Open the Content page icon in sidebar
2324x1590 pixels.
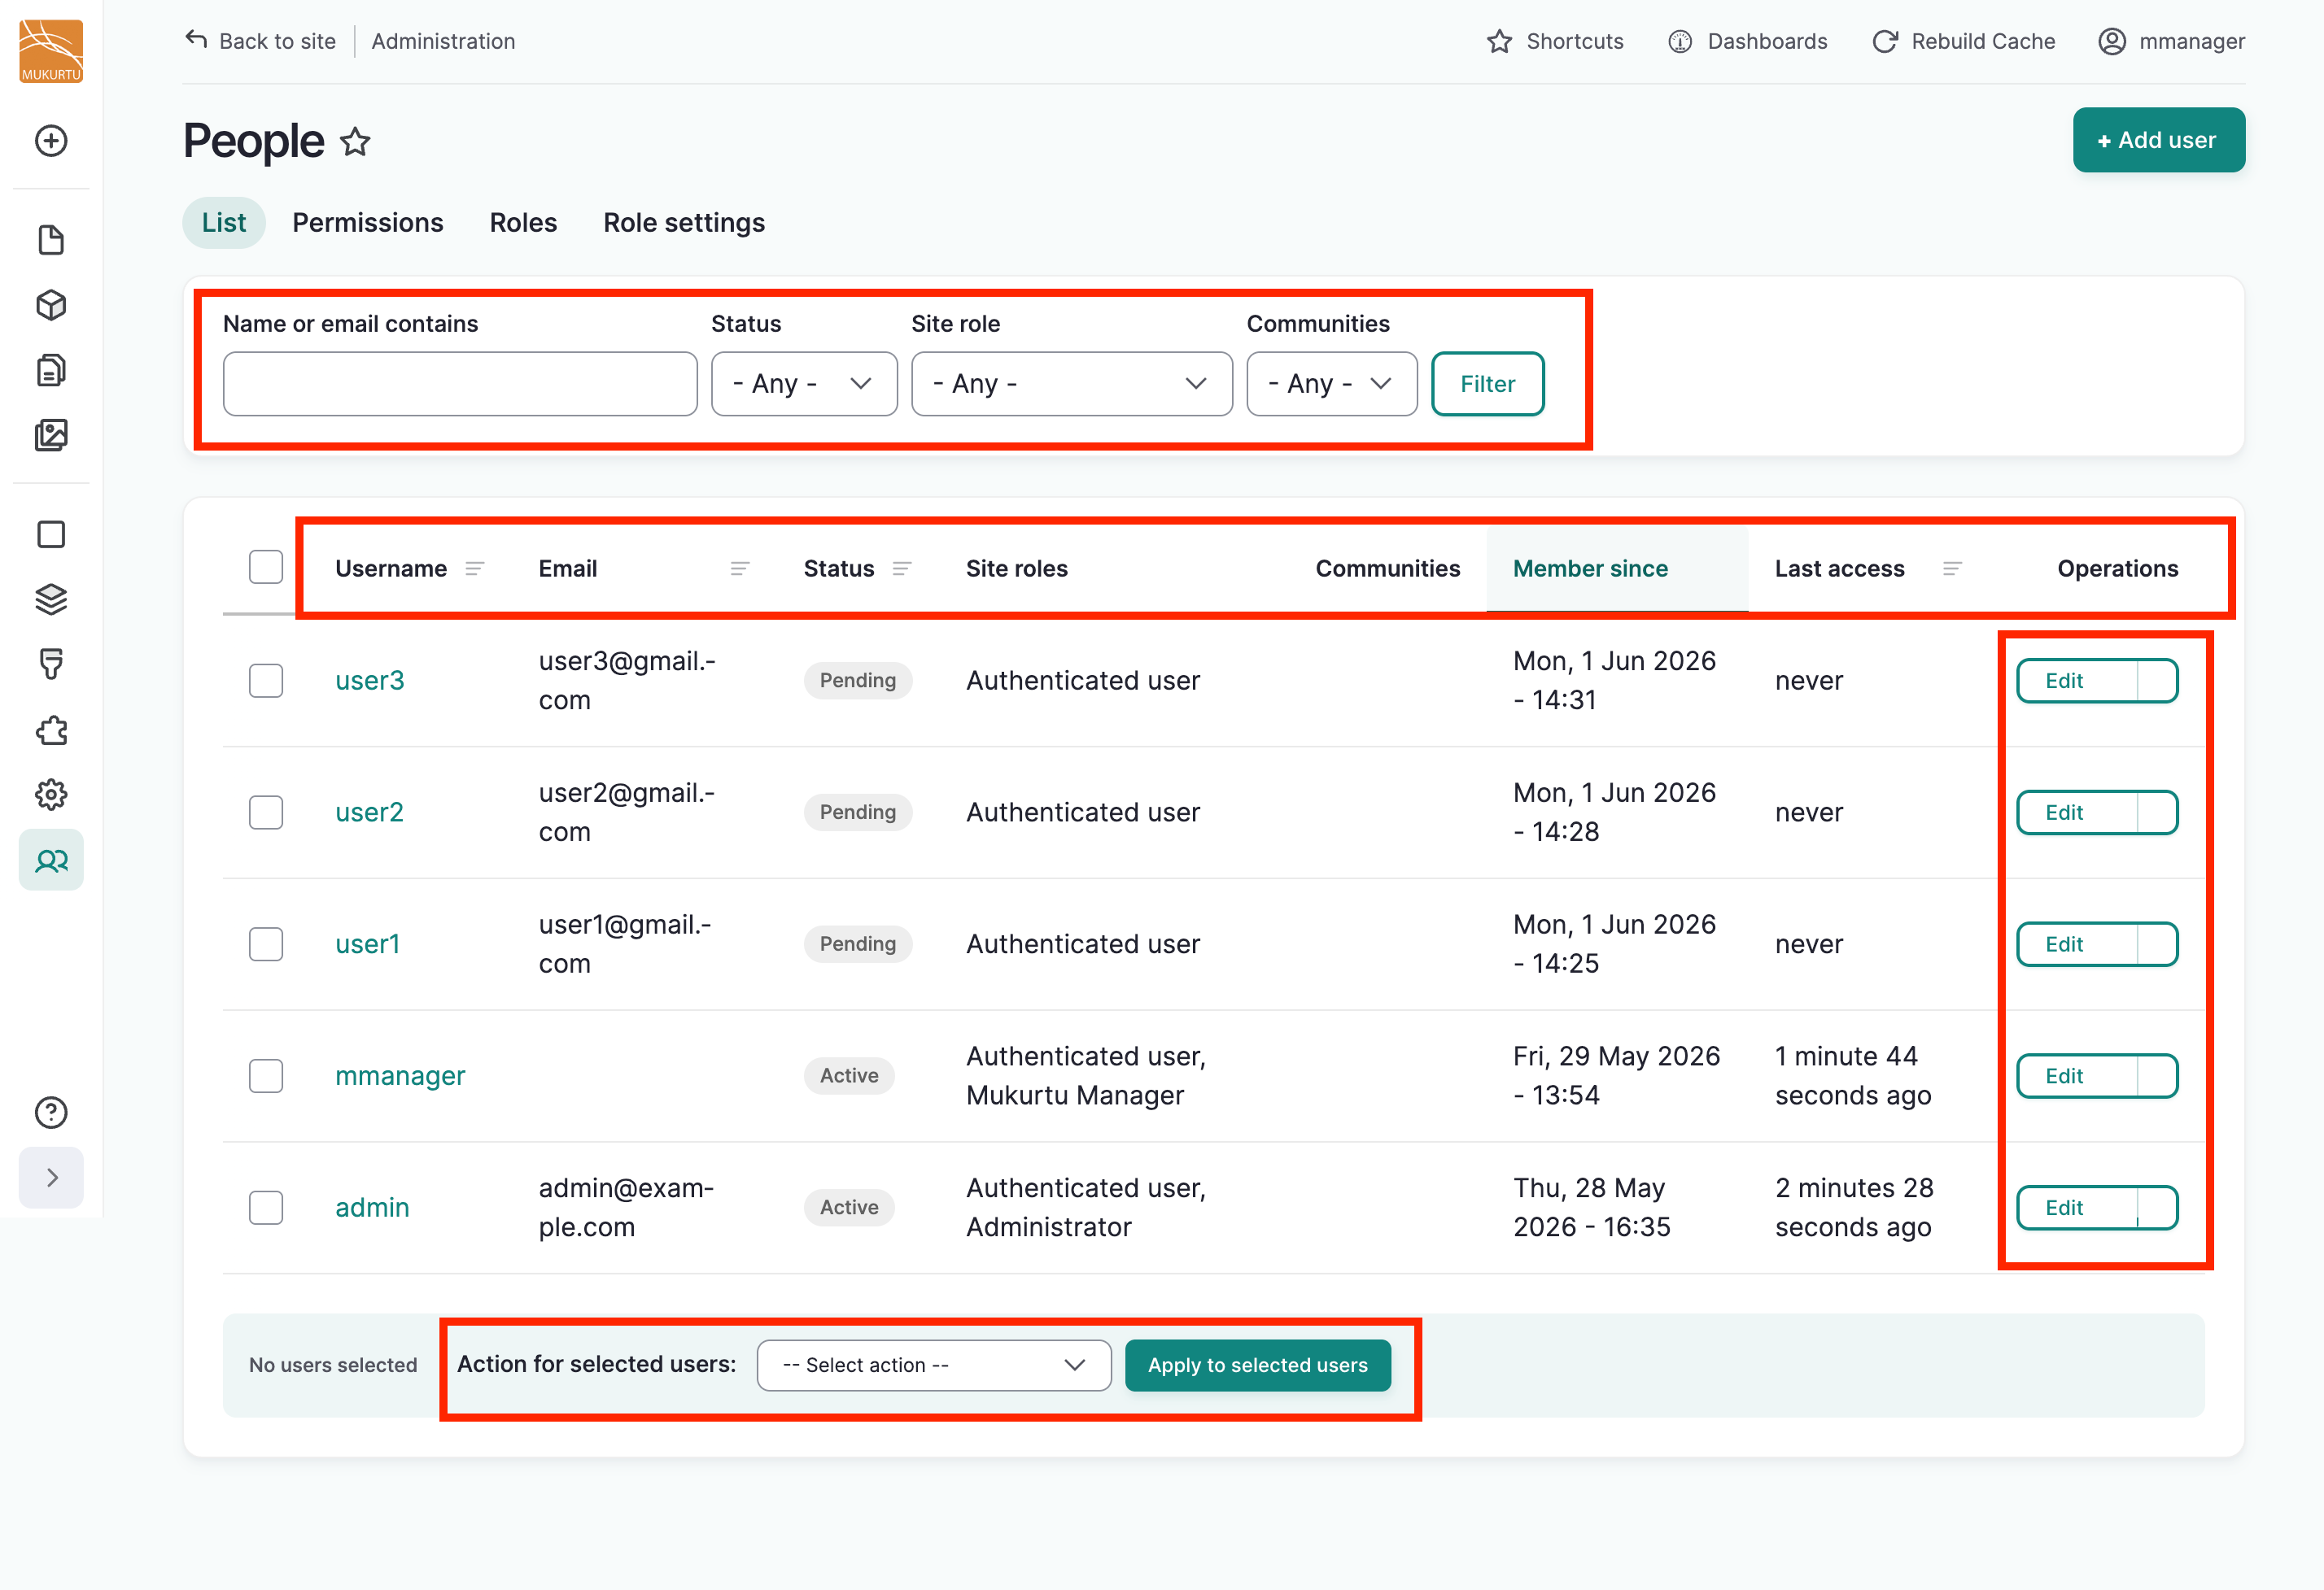(51, 240)
